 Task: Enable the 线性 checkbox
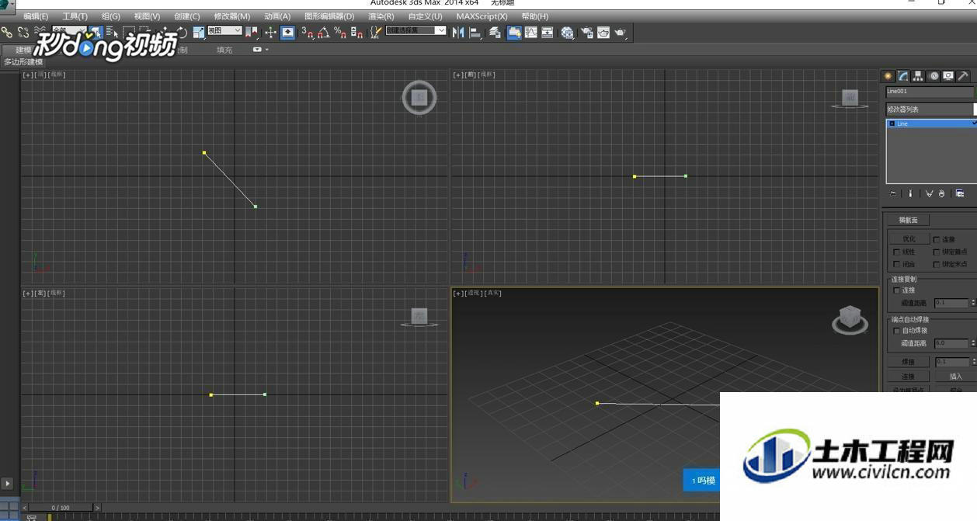897,252
